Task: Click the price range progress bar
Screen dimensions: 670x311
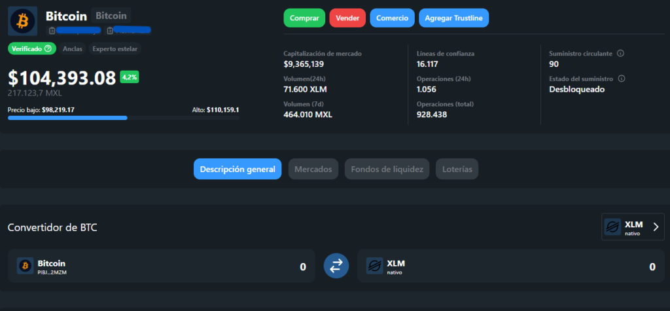Action: pyautogui.click(x=123, y=118)
